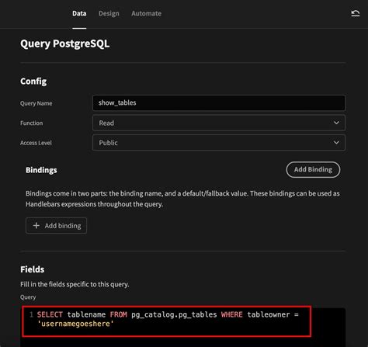368x347 pixels.
Task: Click the Function label
Action: (32, 123)
